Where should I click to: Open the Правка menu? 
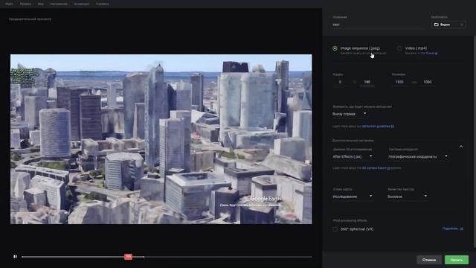[25, 4]
